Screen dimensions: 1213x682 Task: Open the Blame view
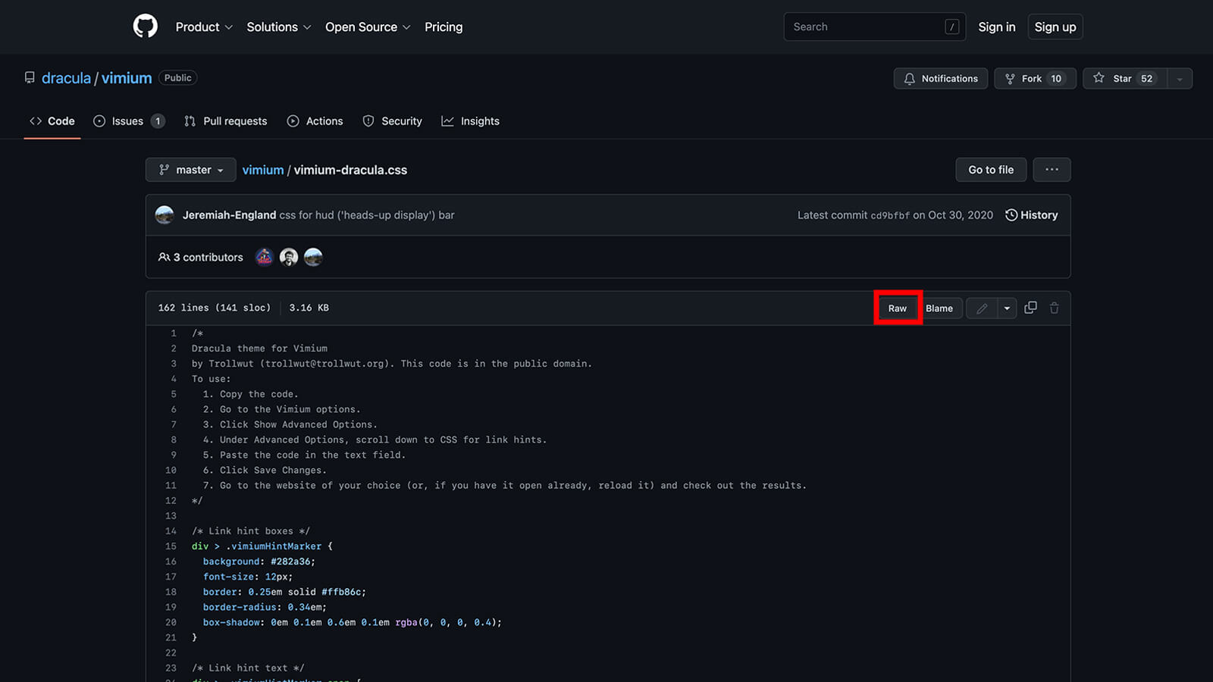(x=939, y=308)
